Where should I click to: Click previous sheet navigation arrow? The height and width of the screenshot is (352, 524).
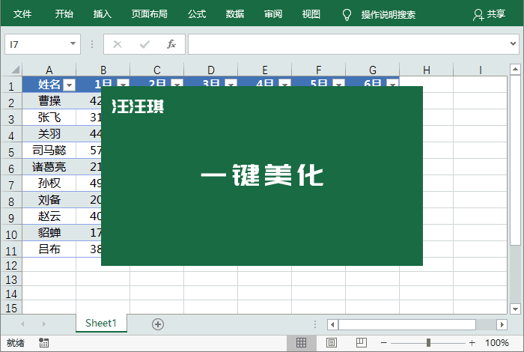pyautogui.click(x=22, y=324)
